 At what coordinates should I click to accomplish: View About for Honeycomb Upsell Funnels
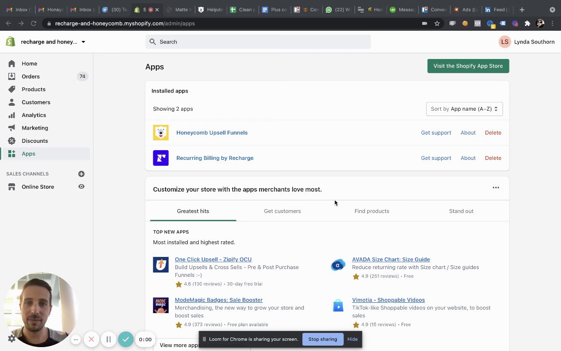coord(468,133)
